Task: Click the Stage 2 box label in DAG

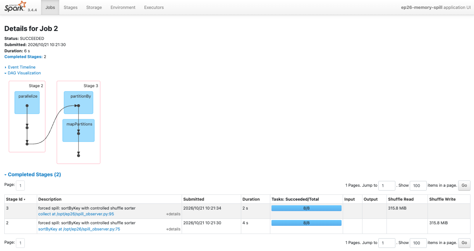Action: coord(36,86)
